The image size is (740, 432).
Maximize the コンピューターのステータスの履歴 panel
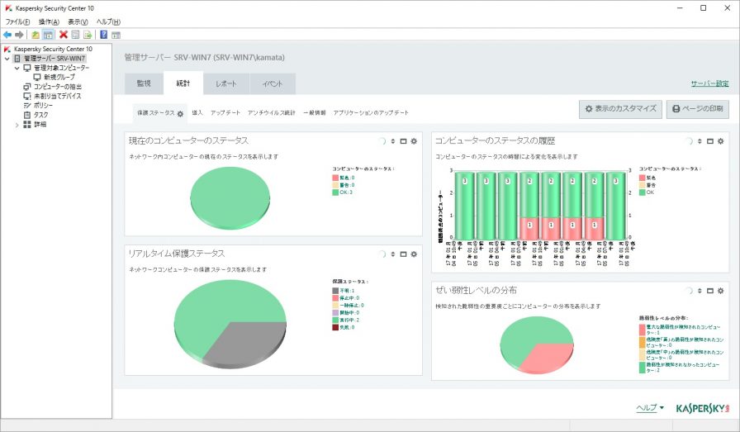coord(710,141)
